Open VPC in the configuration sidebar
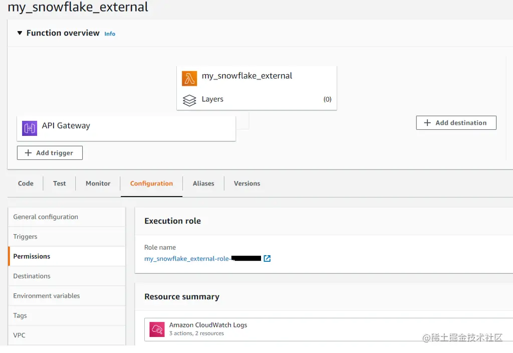 click(67, 335)
